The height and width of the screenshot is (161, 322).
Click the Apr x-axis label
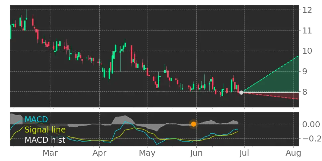point(99,153)
